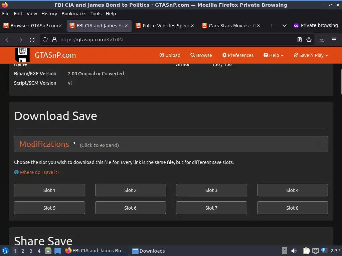Download the save for Slot 6
This screenshot has height=256, width=342.
[131, 208]
